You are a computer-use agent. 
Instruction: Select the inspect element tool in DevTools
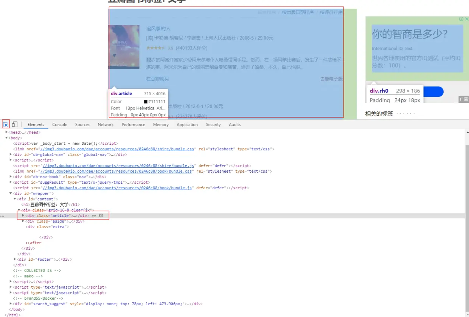pyautogui.click(x=6, y=124)
